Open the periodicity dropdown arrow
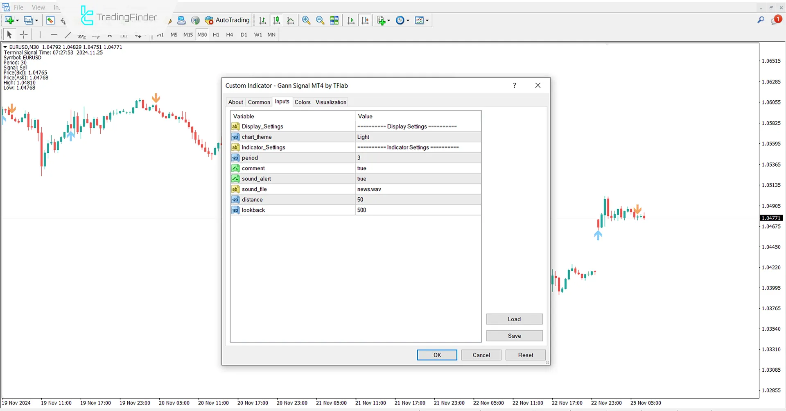Screen dimensions: 786x411 coord(408,20)
